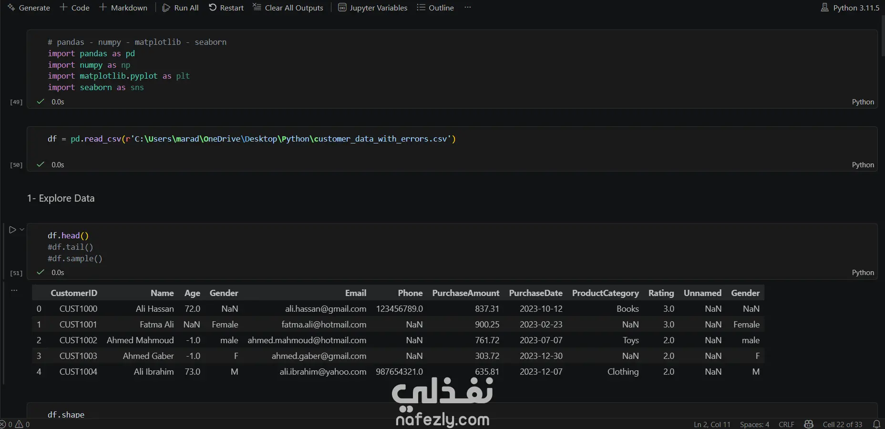Change language mode of the read_csv cell
Viewport: 885px width, 429px height.
pyautogui.click(x=863, y=165)
